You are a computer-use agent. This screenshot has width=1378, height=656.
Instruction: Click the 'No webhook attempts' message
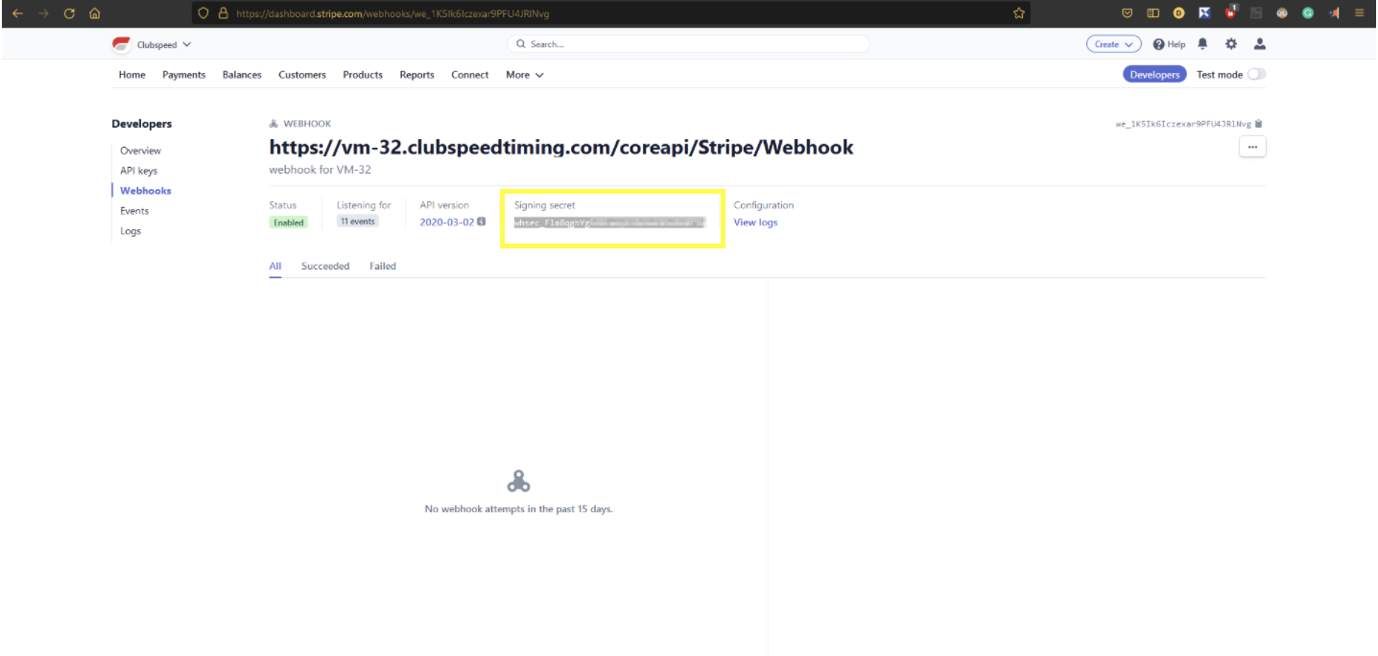click(x=518, y=508)
